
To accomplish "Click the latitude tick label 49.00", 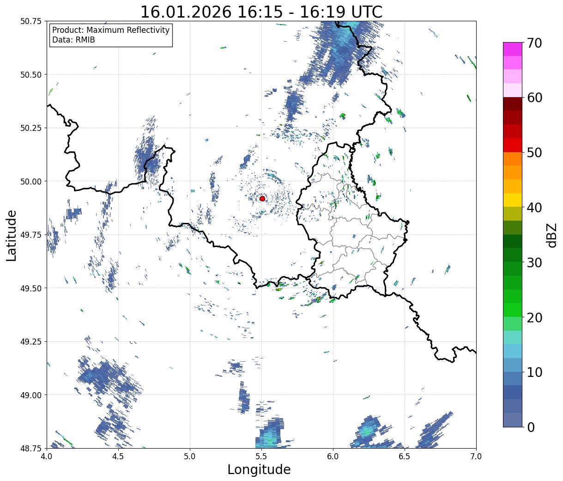I will (x=31, y=395).
